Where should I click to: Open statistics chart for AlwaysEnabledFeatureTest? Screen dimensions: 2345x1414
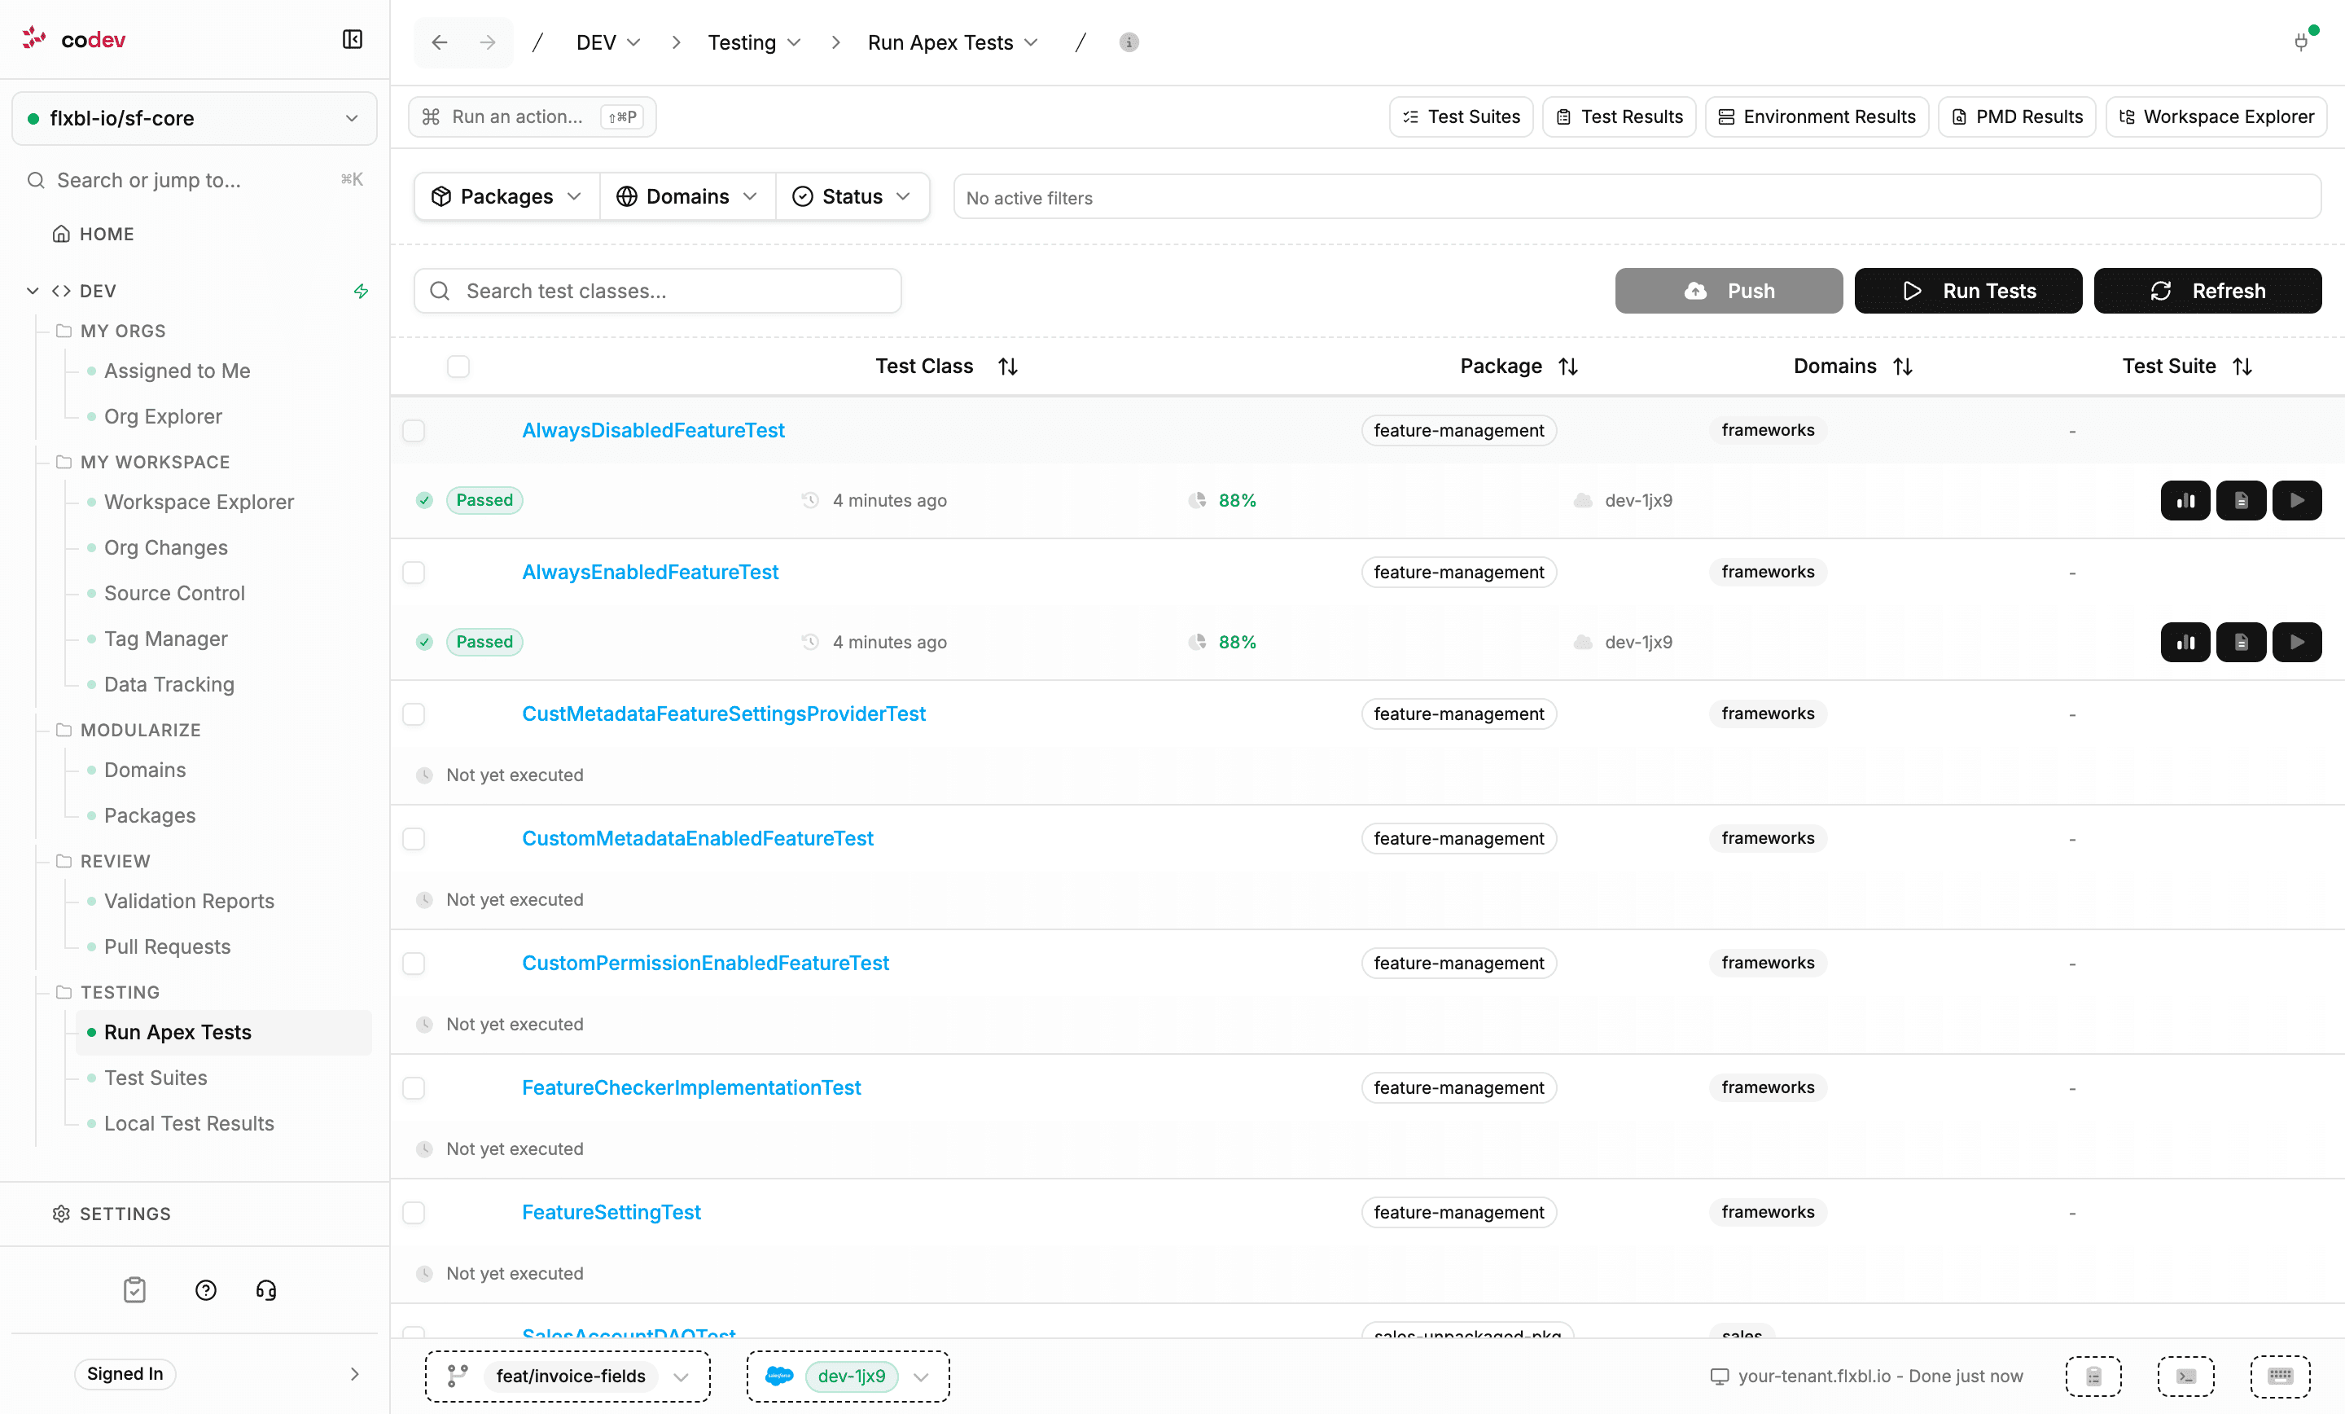[x=2185, y=642]
